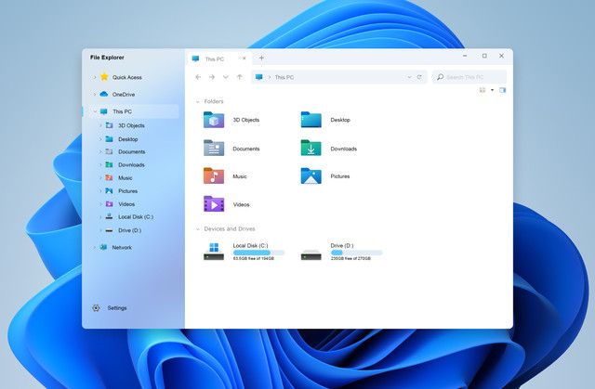Toggle the preview pane icon
The width and height of the screenshot is (595, 389).
point(502,90)
